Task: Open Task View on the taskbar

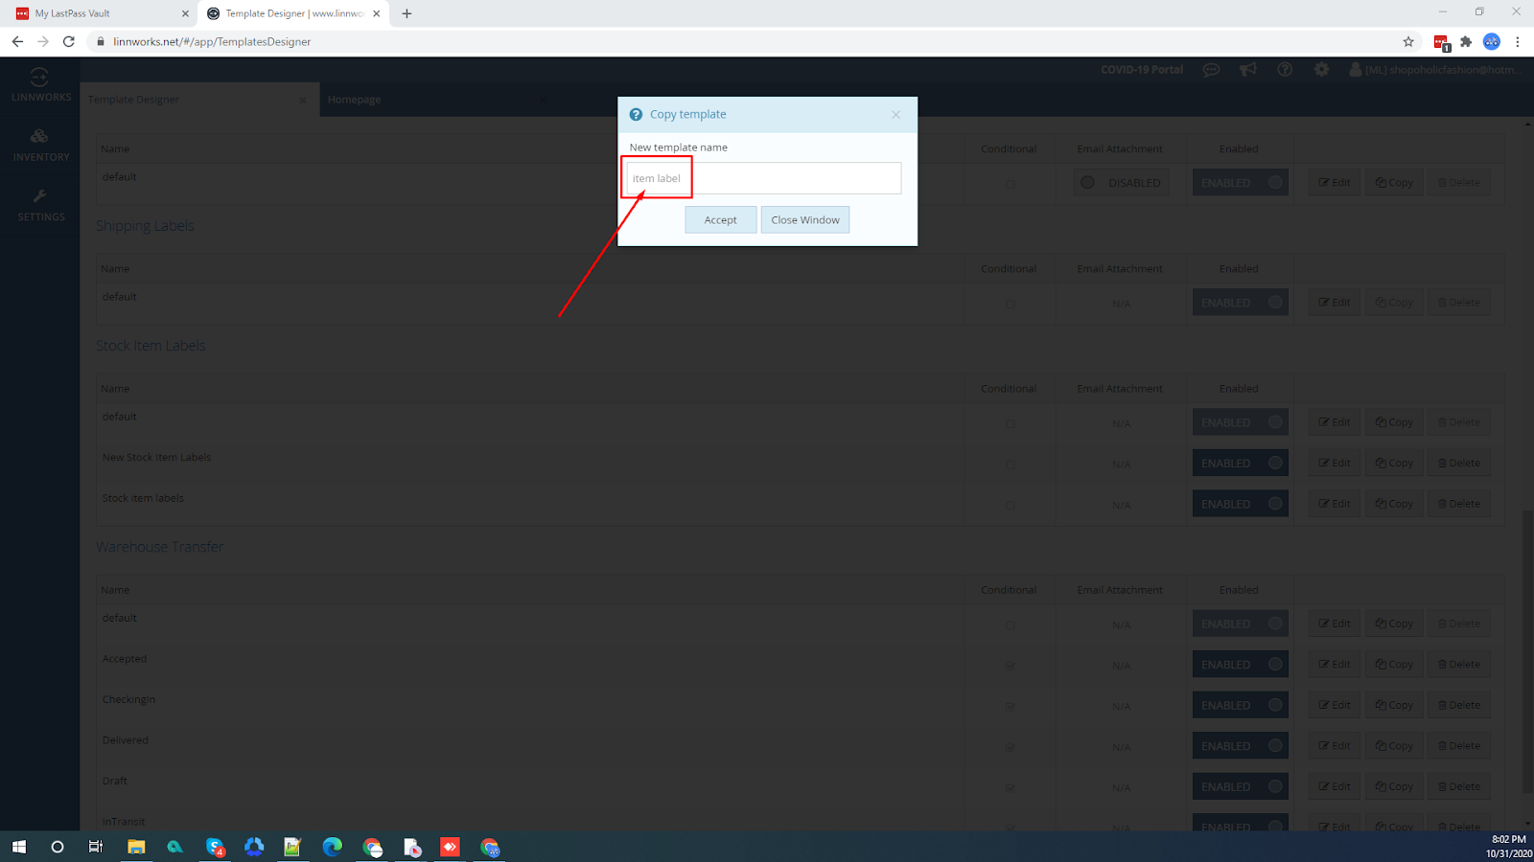Action: (x=96, y=847)
